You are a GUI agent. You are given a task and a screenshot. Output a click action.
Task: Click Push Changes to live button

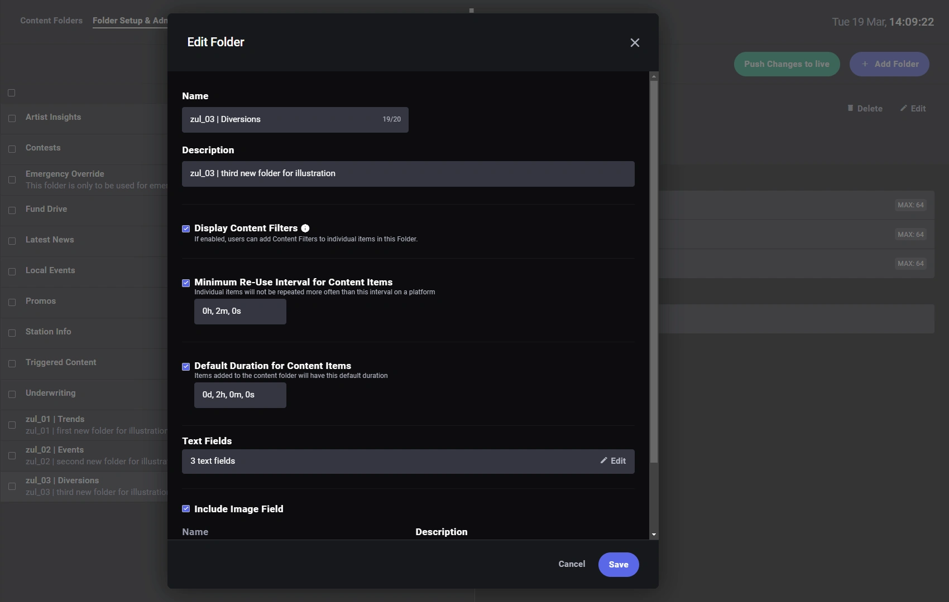pos(787,64)
